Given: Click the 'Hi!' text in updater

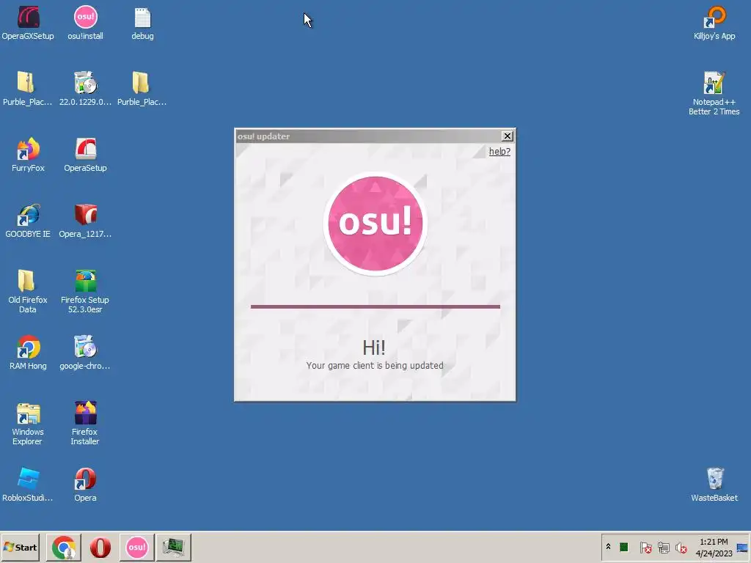Looking at the screenshot, I should pyautogui.click(x=374, y=347).
